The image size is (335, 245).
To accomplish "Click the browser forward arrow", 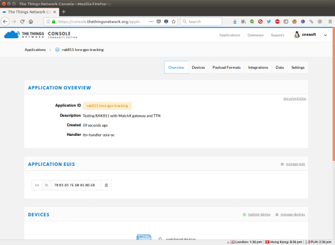I will [x=14, y=22].
